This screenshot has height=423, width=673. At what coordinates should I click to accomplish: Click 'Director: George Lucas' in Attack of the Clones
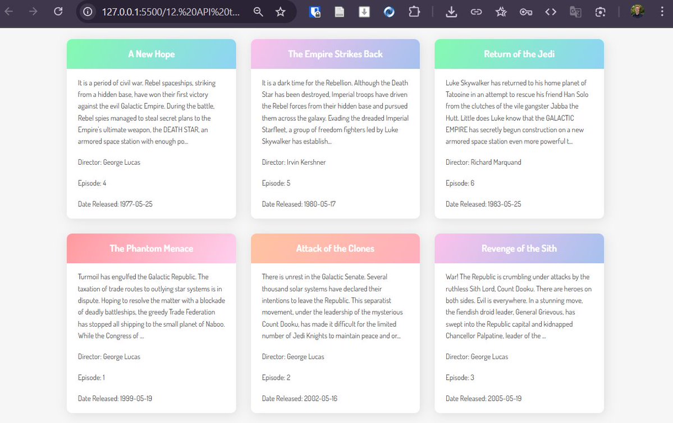click(293, 356)
